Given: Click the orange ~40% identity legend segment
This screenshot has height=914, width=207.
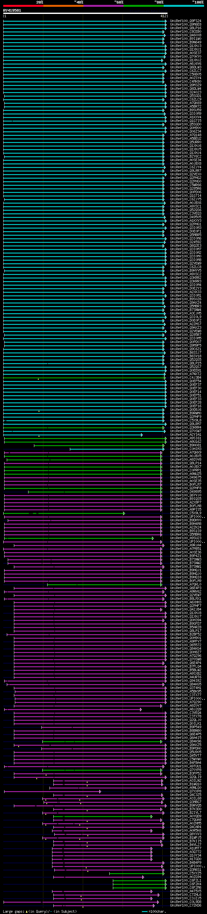Looking at the screenshot, I should point(63,6).
